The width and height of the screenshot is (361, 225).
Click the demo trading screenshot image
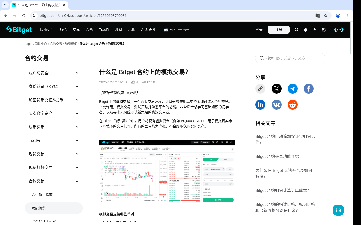(x=167, y=171)
